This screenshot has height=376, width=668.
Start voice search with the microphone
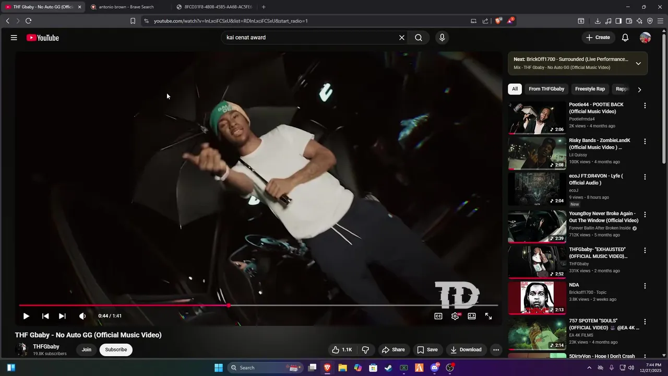pyautogui.click(x=442, y=38)
